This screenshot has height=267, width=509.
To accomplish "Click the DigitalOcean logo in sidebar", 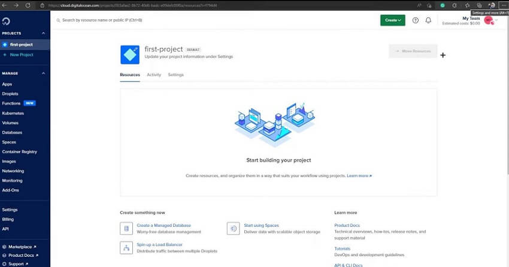I will click(x=6, y=21).
